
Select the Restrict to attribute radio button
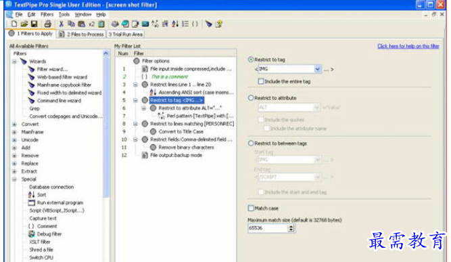(x=251, y=98)
